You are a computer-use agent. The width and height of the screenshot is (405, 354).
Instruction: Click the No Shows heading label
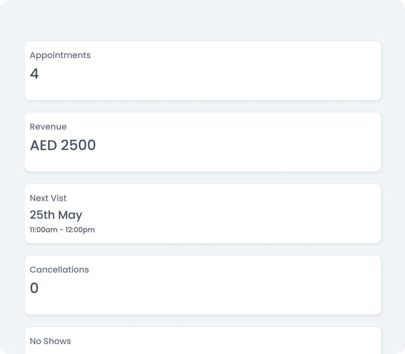tap(50, 341)
